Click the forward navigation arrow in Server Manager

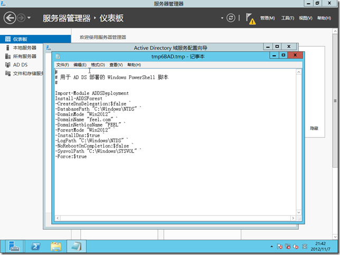[21, 18]
